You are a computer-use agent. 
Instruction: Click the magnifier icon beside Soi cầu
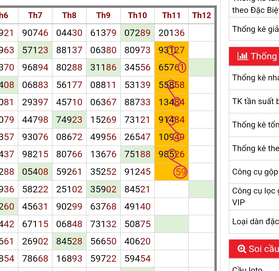242,249
